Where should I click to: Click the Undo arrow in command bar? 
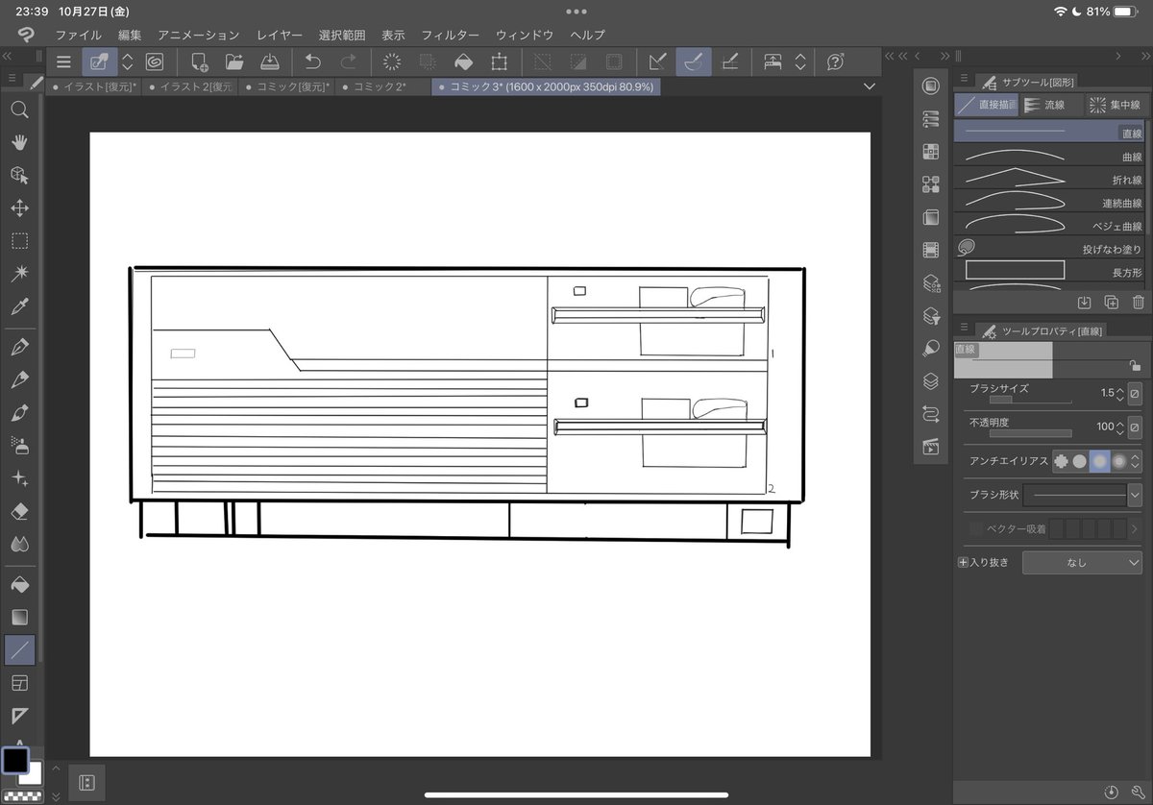tap(312, 62)
